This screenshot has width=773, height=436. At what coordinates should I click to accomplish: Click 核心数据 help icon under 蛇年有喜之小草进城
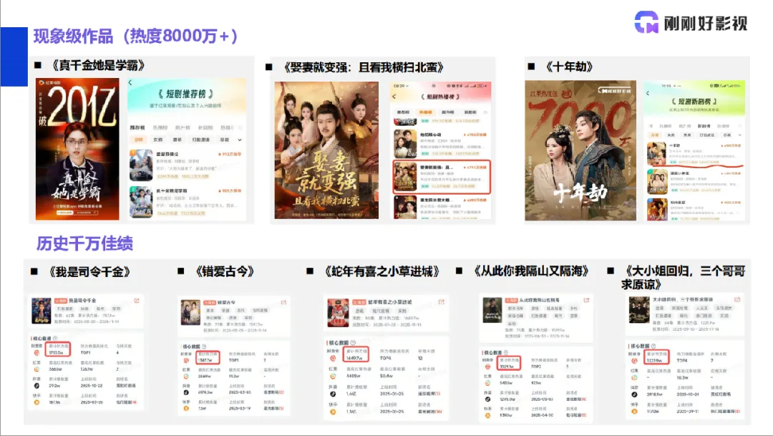click(x=352, y=342)
